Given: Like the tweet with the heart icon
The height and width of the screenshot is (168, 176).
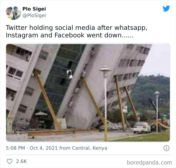Looking at the screenshot, I should click(x=10, y=161).
